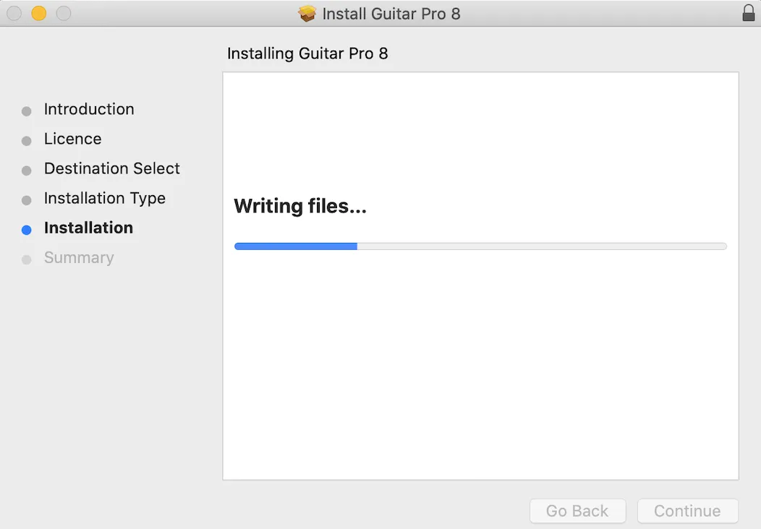Click the Installation Type step bullet

27,199
